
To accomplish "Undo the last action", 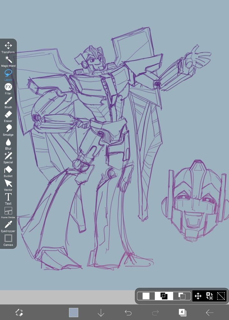I will 128,312.
